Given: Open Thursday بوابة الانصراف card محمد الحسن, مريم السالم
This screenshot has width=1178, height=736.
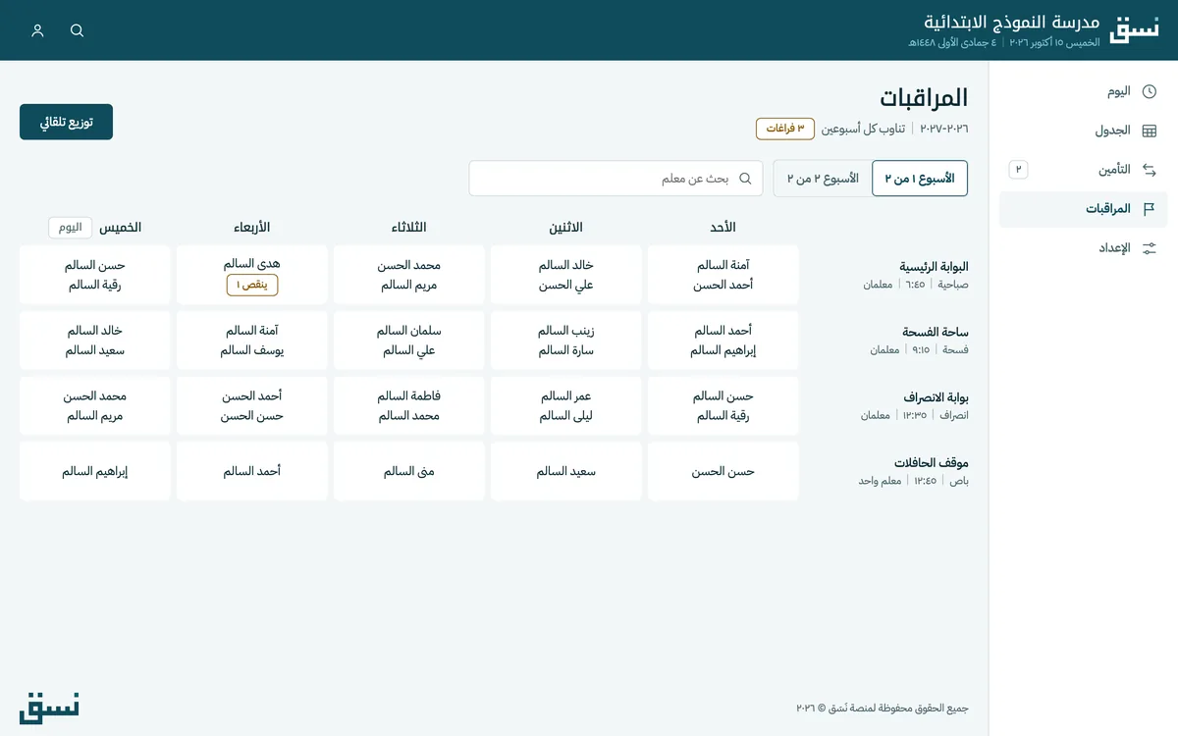Looking at the screenshot, I should pos(95,405).
